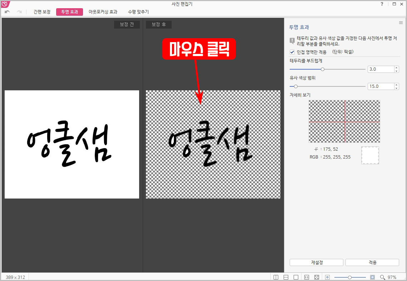This screenshot has width=407, height=281.
Task: Click the pink flower logo icon
Action: coord(5,3)
